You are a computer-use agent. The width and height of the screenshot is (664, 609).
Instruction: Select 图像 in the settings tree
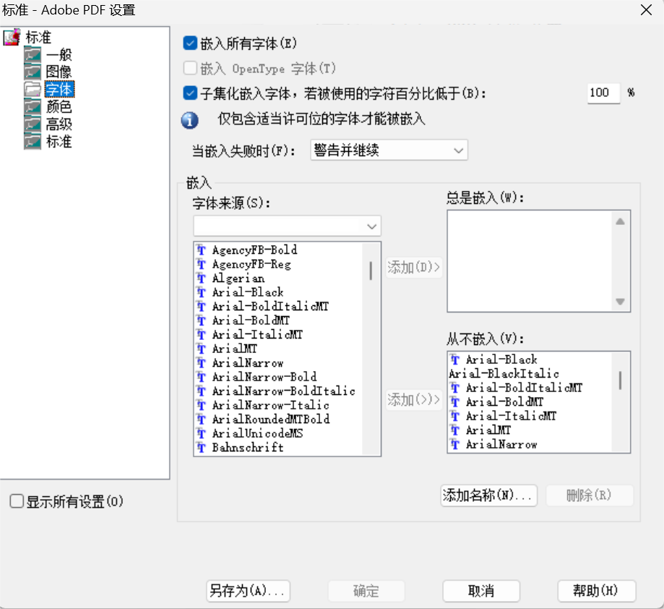click(59, 72)
